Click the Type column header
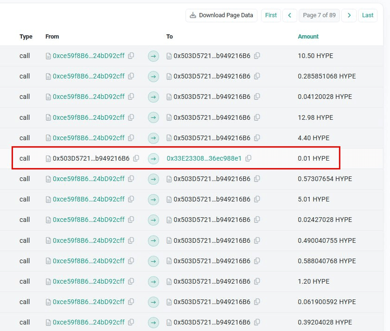Viewport: 390px width, 331px height. pyautogui.click(x=26, y=37)
